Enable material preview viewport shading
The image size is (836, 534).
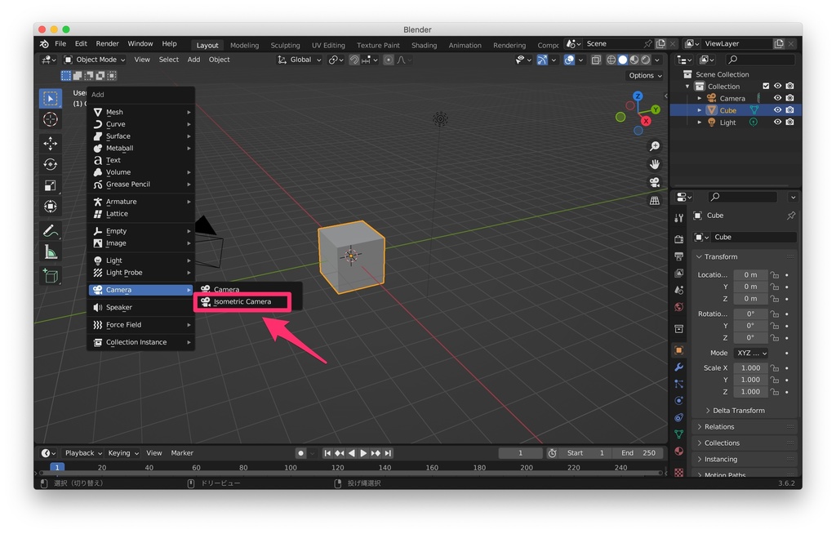pyautogui.click(x=634, y=60)
